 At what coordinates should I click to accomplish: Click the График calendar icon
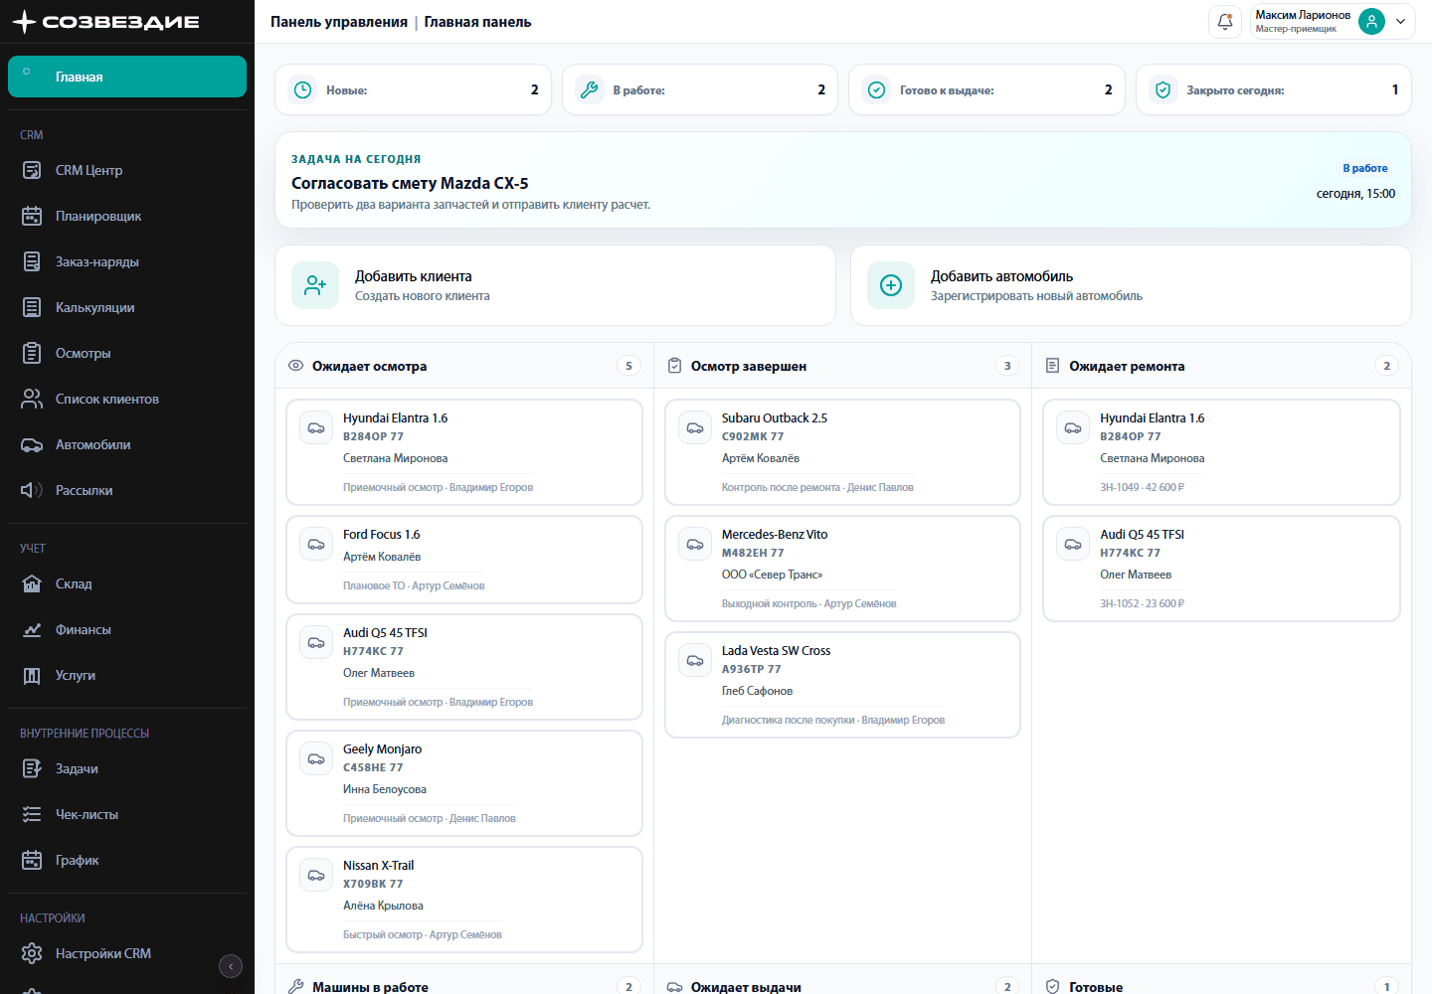(32, 860)
